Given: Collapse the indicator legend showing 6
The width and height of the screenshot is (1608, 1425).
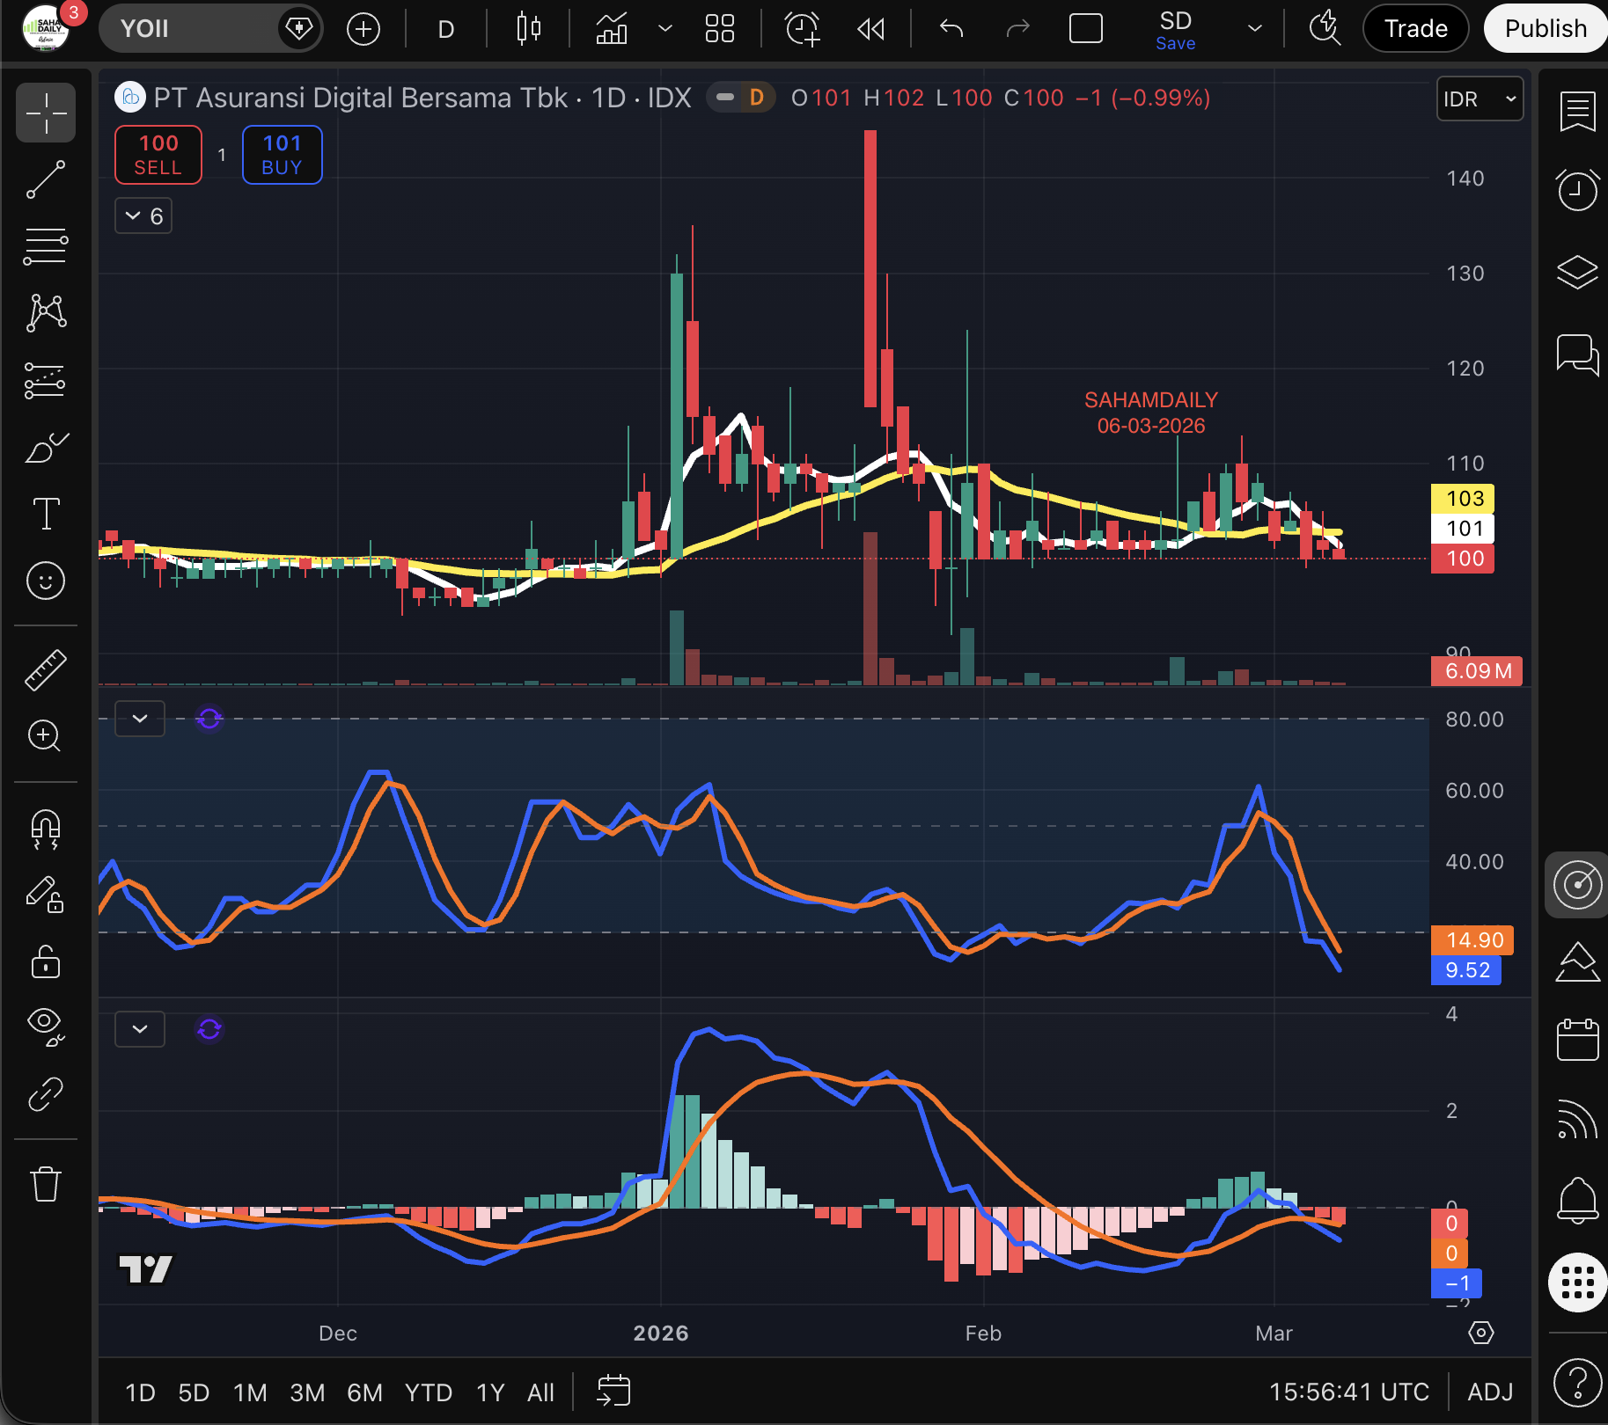Looking at the screenshot, I should 143,216.
